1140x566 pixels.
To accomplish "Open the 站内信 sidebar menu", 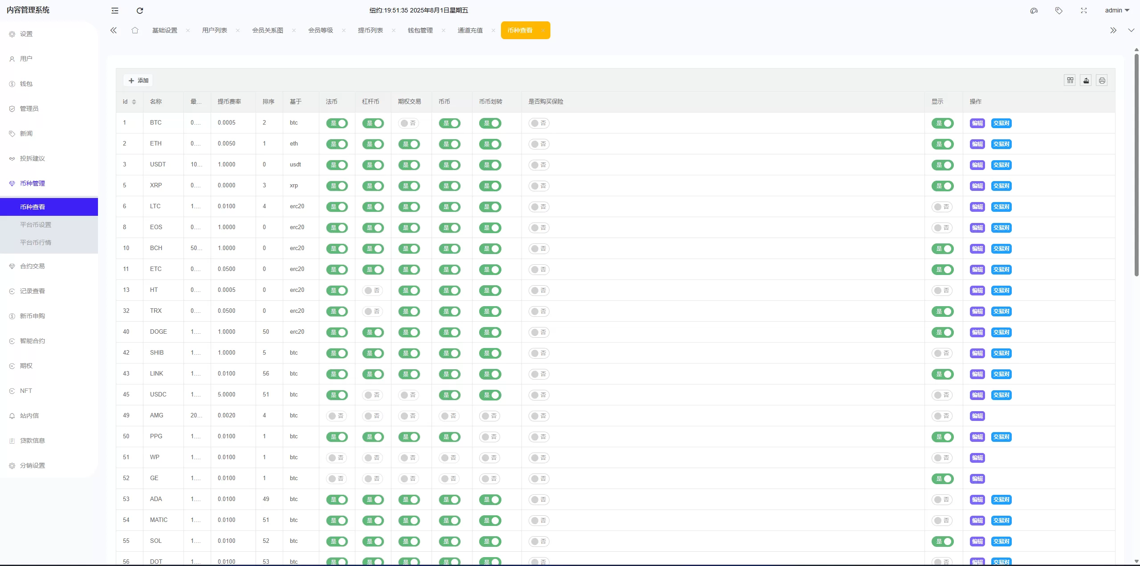I will point(49,416).
